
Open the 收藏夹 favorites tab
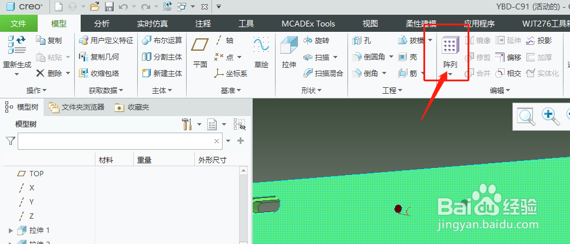(x=131, y=107)
